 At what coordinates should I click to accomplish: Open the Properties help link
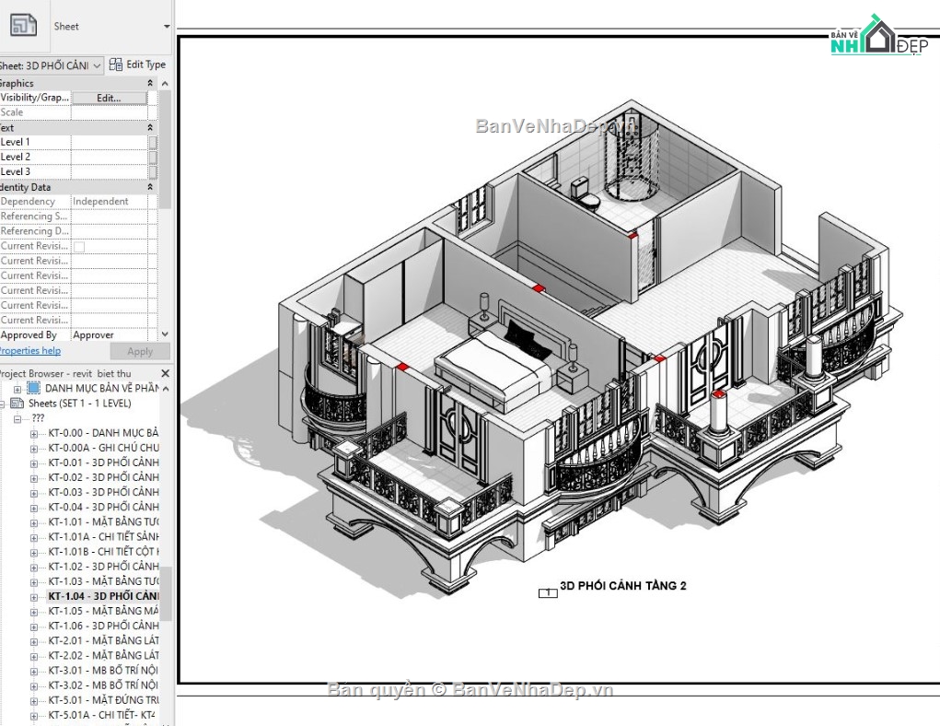tap(30, 351)
